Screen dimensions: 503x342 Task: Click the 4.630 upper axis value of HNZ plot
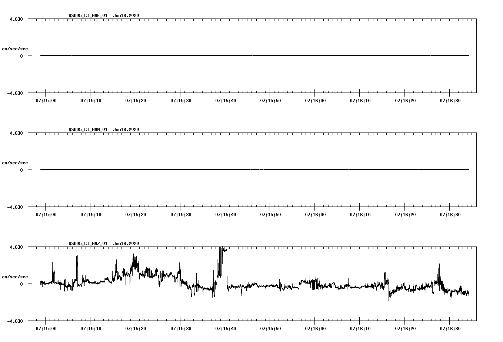click(x=16, y=247)
